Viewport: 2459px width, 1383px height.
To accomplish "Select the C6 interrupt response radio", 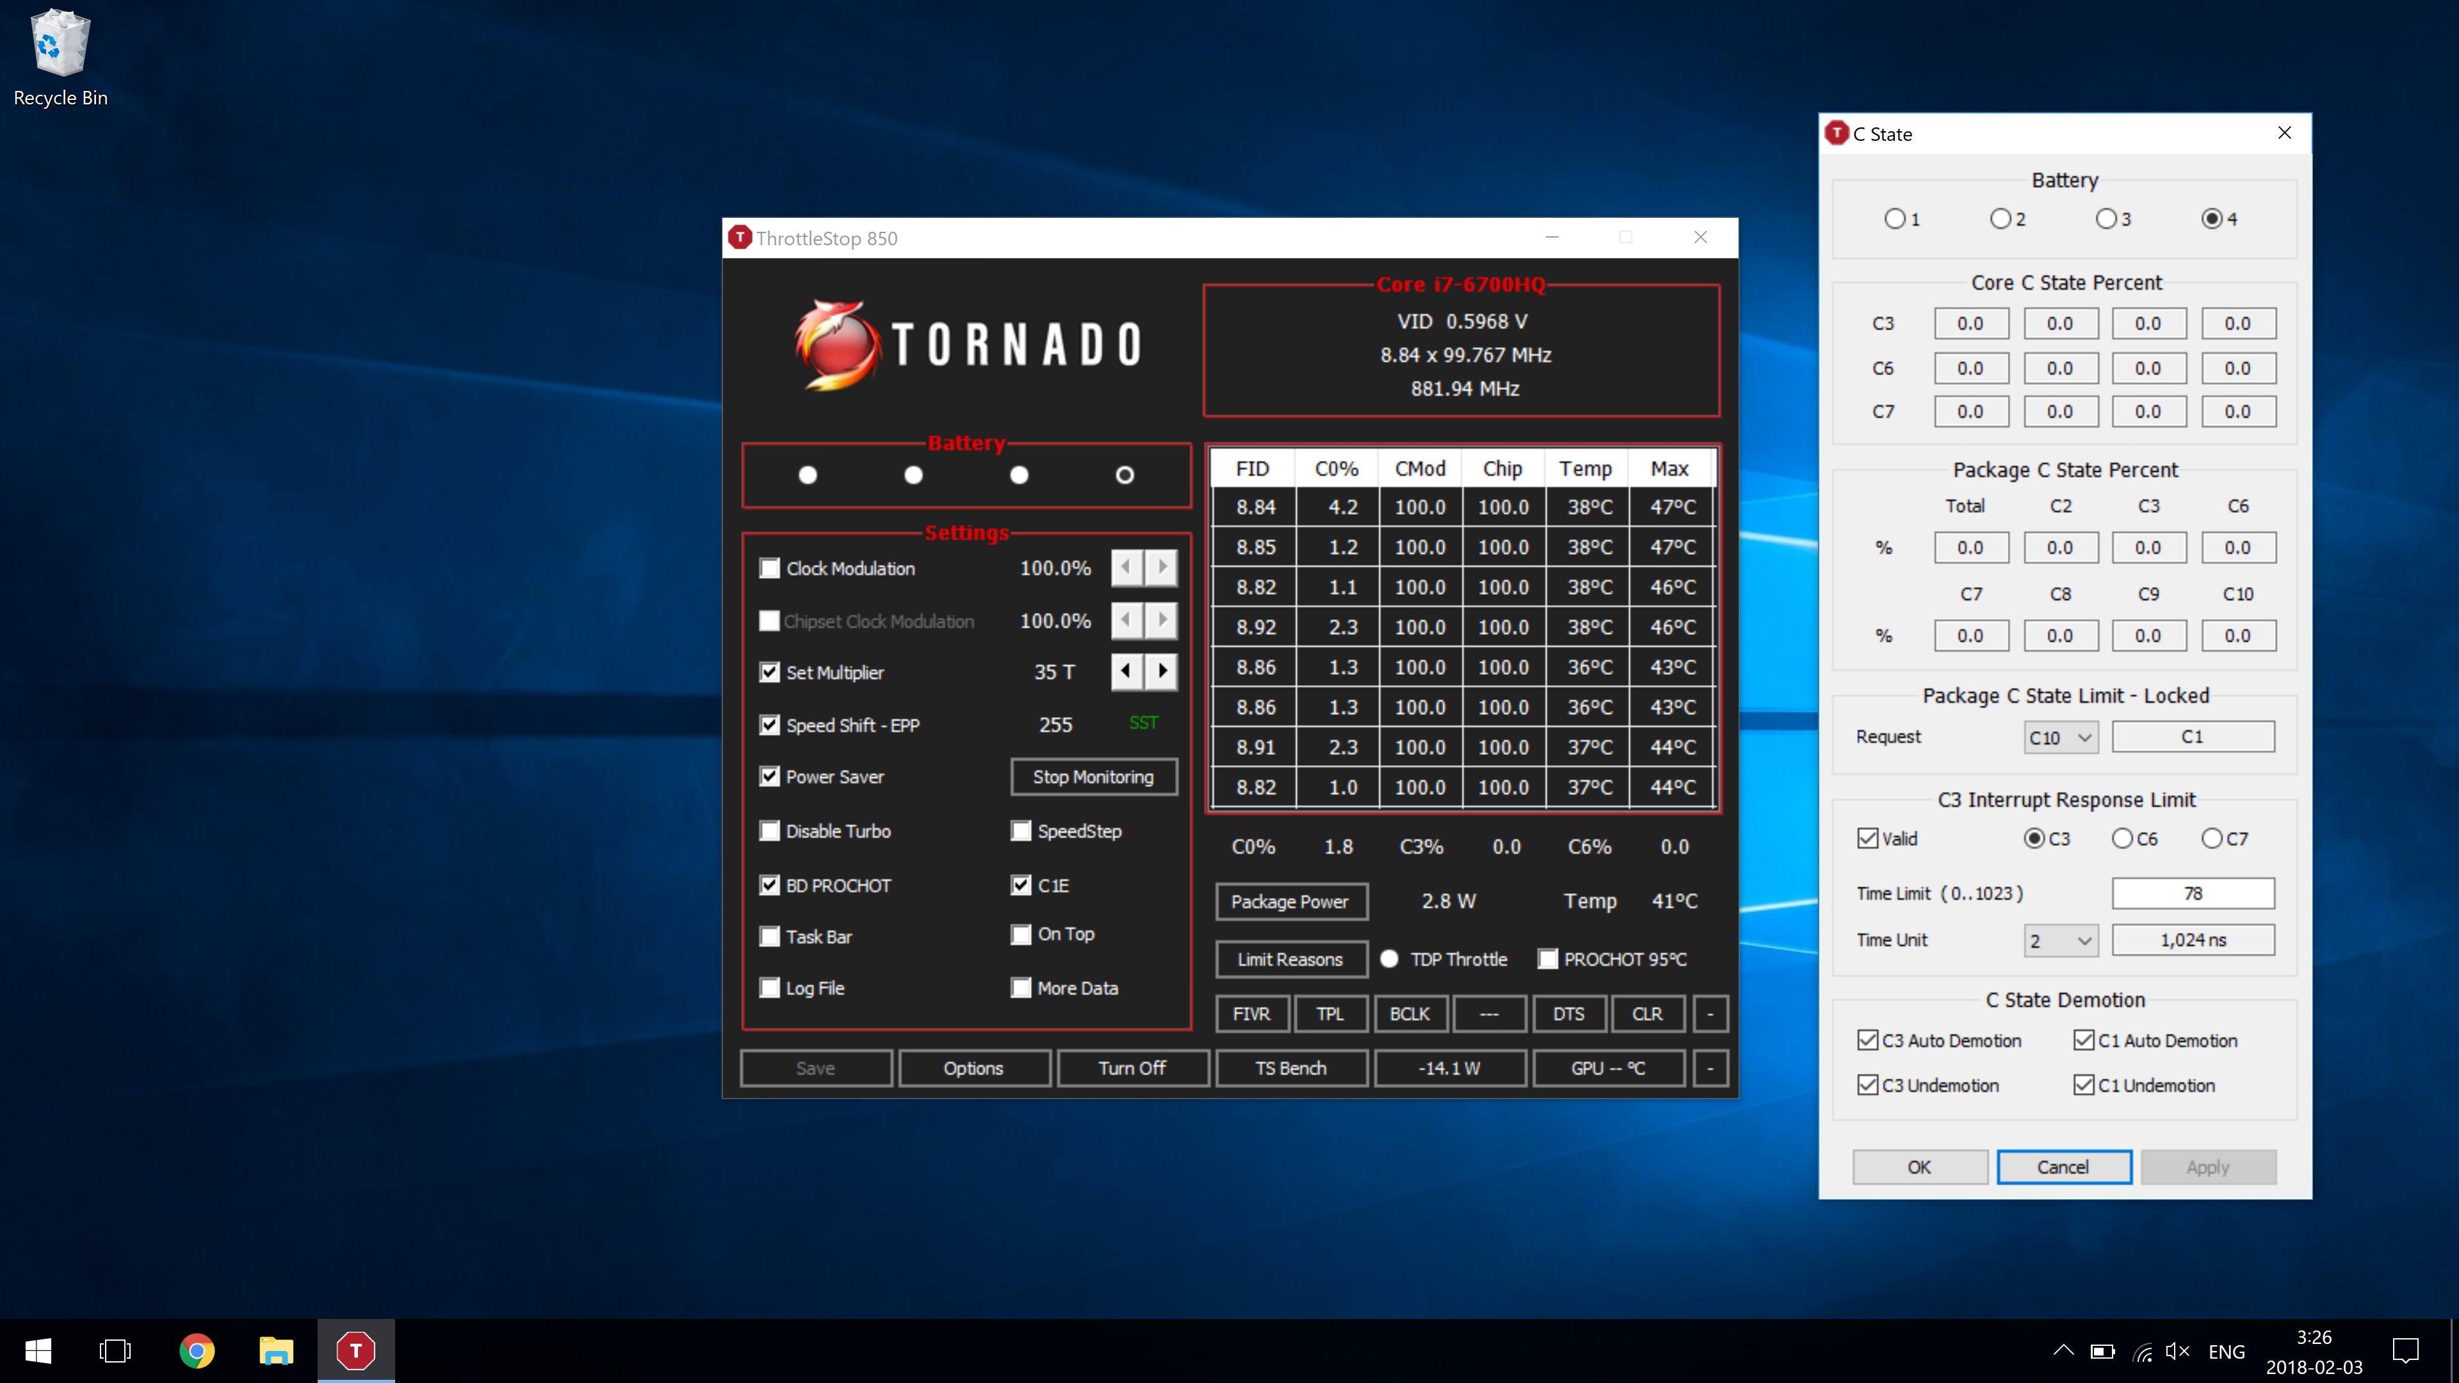I will (x=2122, y=838).
